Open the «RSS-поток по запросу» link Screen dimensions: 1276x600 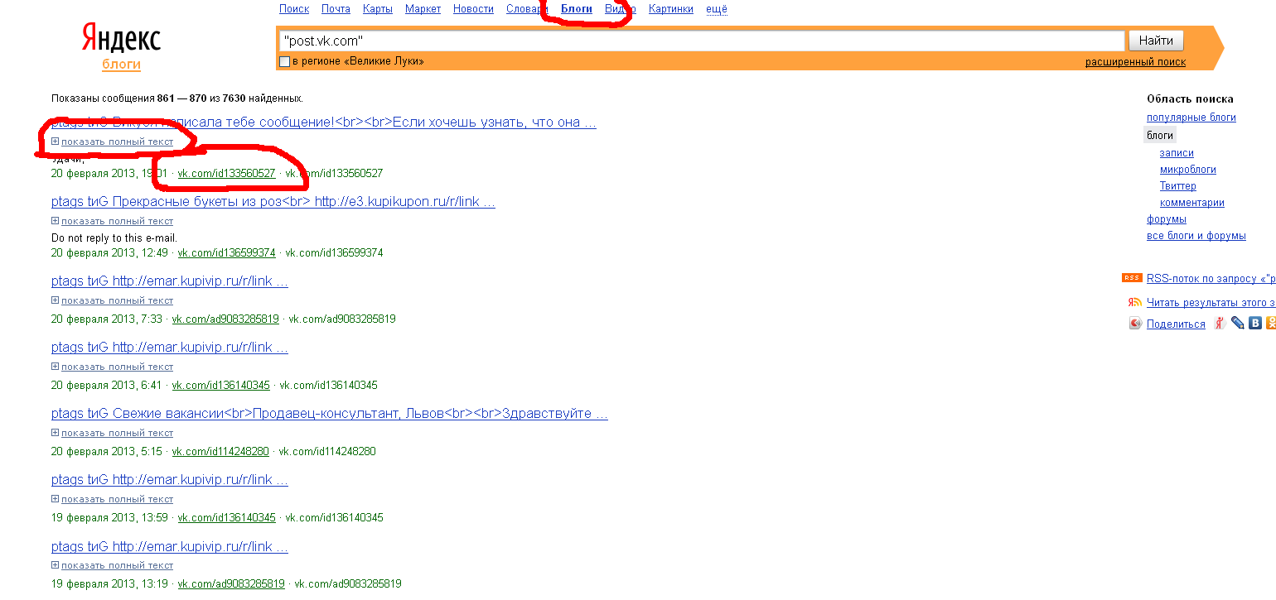(1211, 279)
